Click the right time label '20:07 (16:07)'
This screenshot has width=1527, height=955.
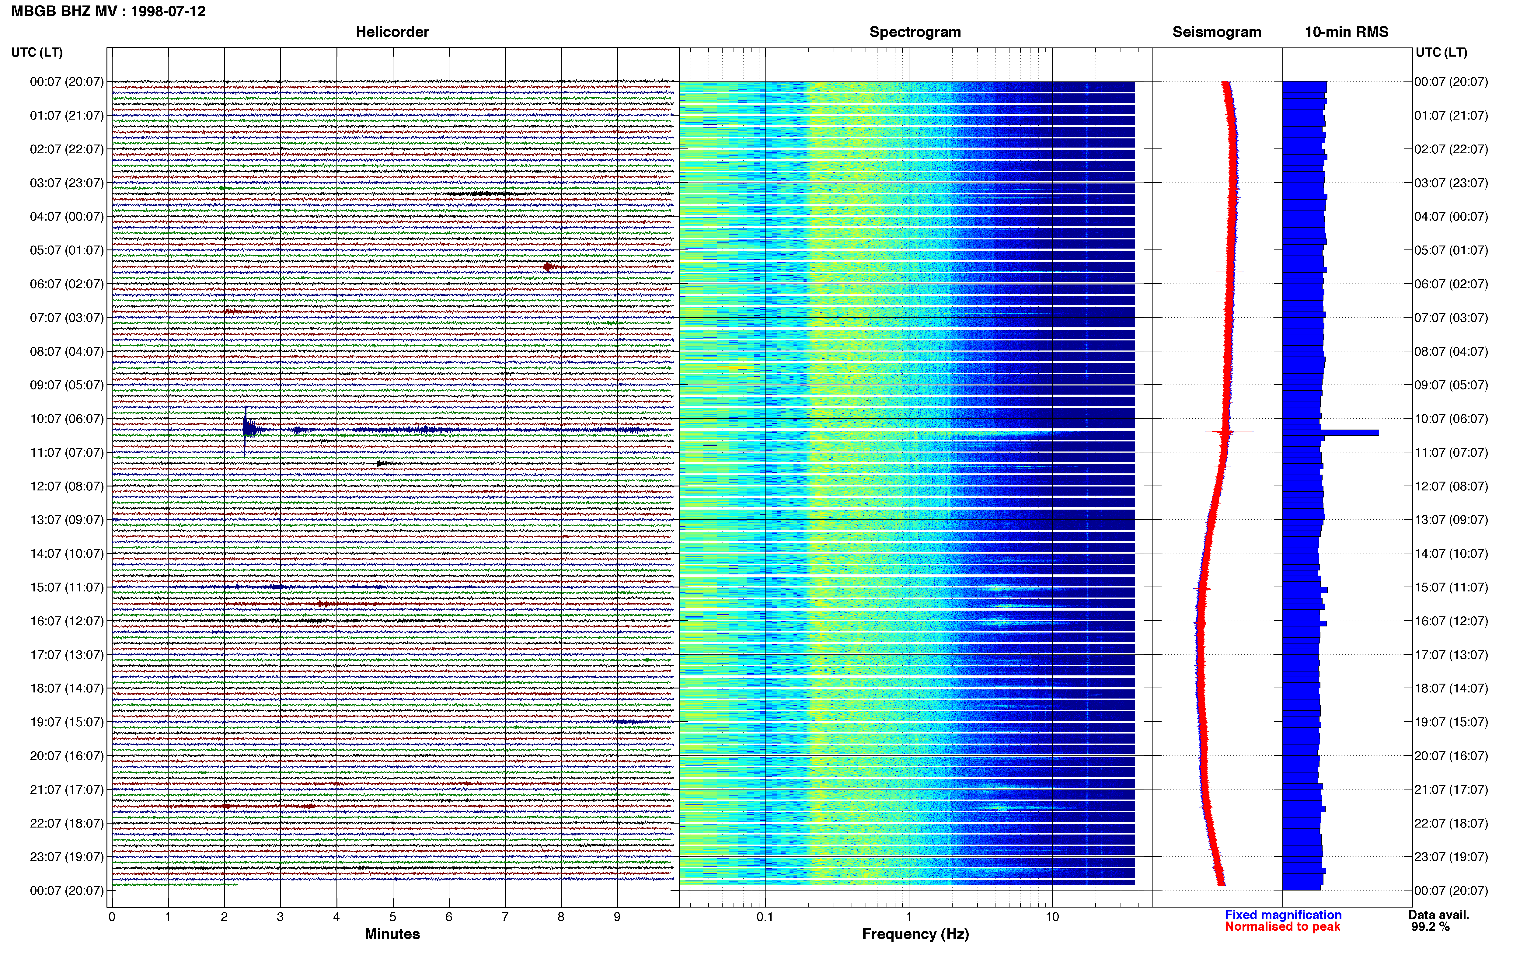(x=1451, y=756)
